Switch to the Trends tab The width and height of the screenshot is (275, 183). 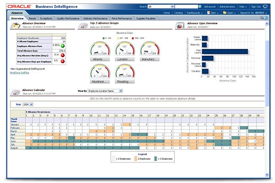(32, 18)
